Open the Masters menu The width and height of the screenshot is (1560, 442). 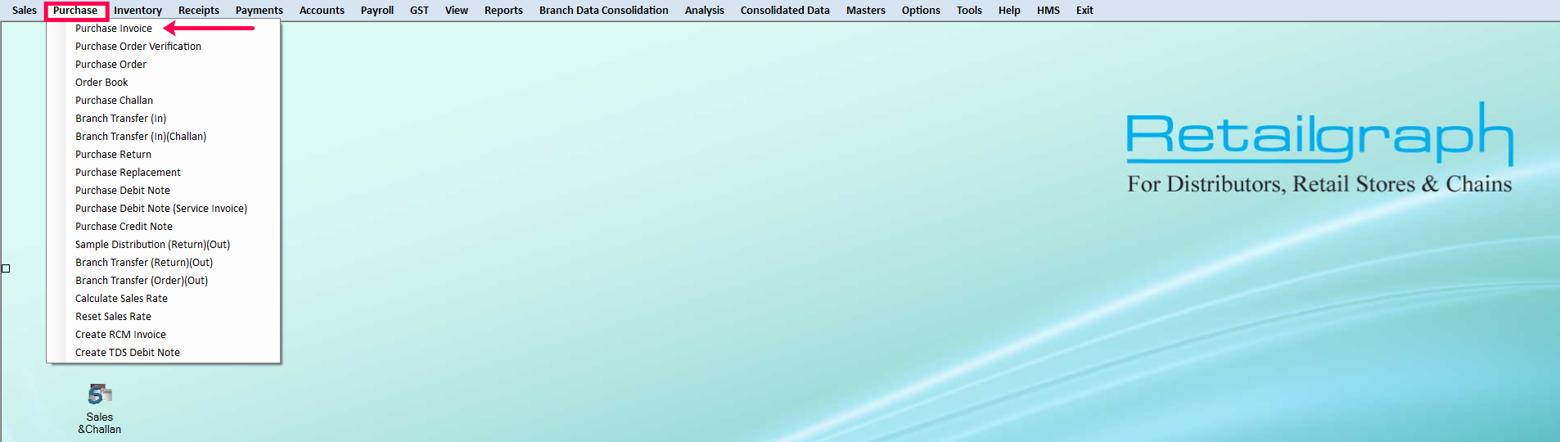pyautogui.click(x=866, y=11)
